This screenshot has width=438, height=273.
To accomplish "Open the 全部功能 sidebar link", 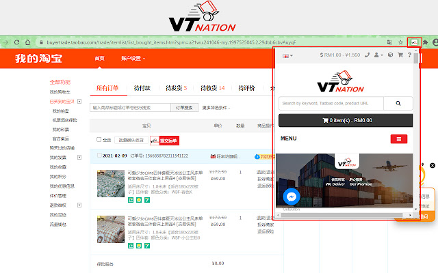I will (60, 82).
